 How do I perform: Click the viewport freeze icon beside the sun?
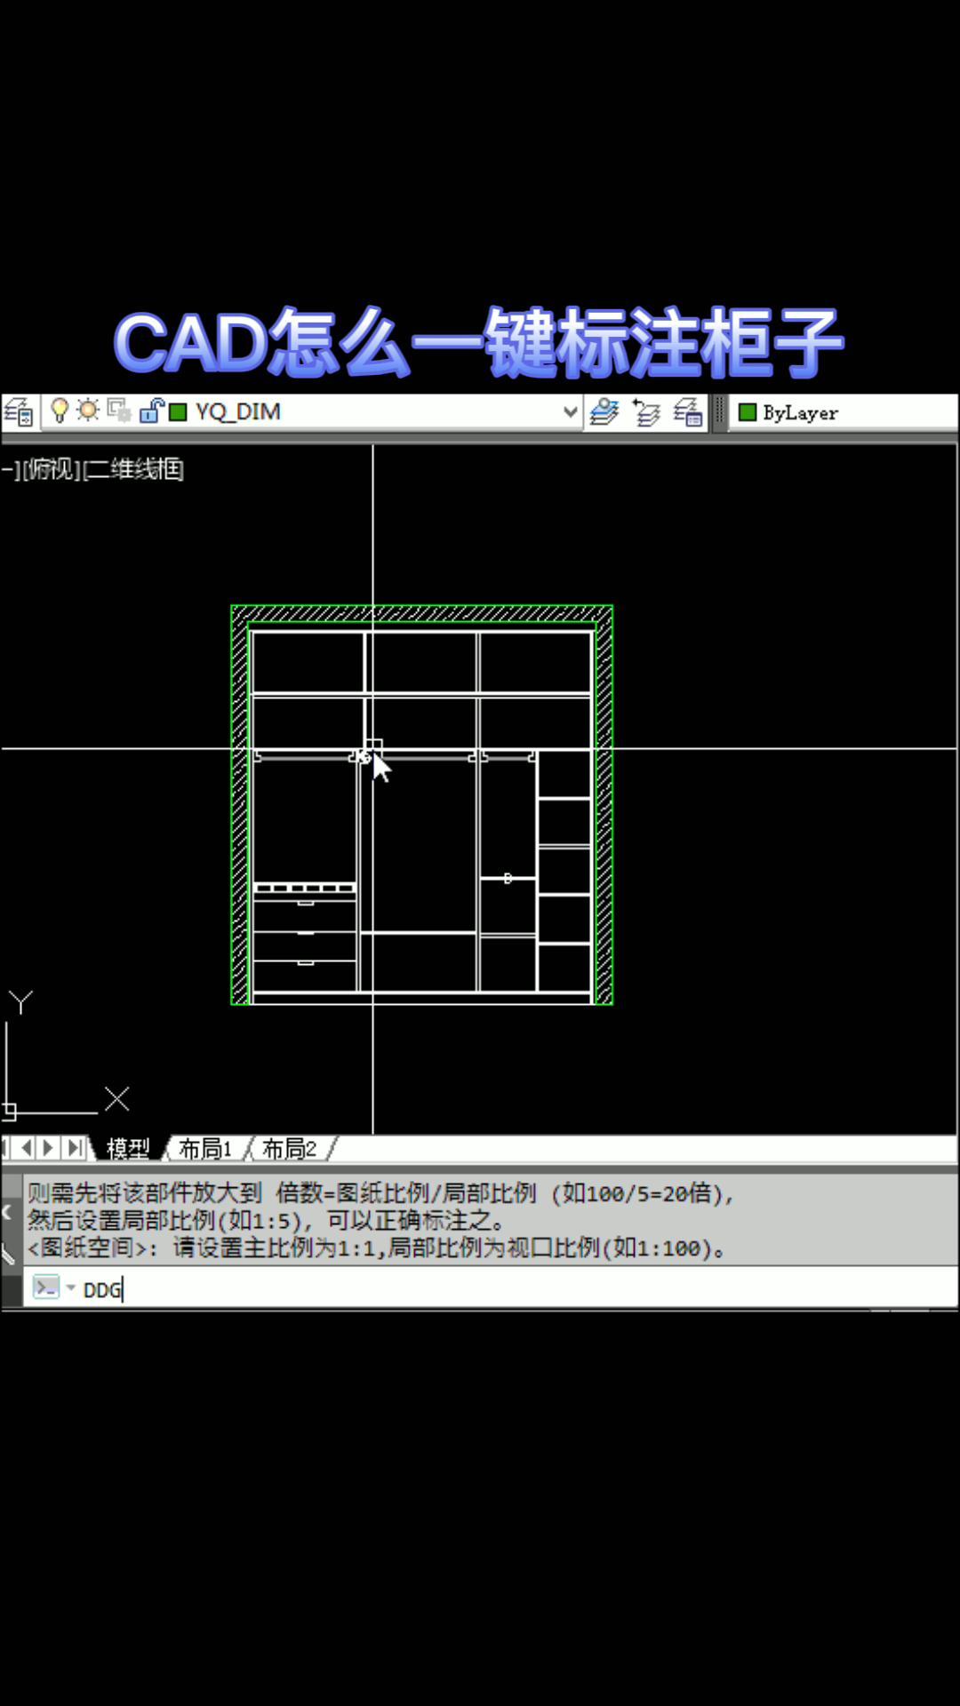coord(118,411)
